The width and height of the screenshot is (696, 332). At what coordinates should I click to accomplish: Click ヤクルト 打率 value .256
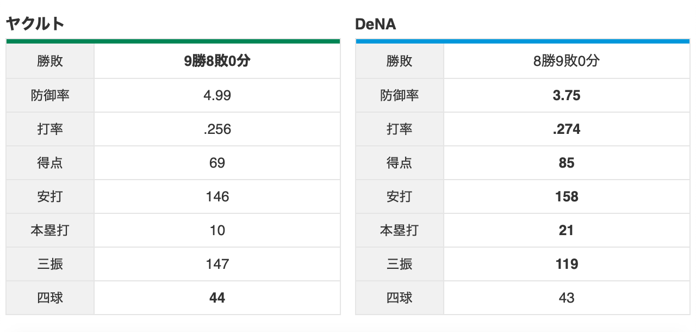[x=217, y=129]
